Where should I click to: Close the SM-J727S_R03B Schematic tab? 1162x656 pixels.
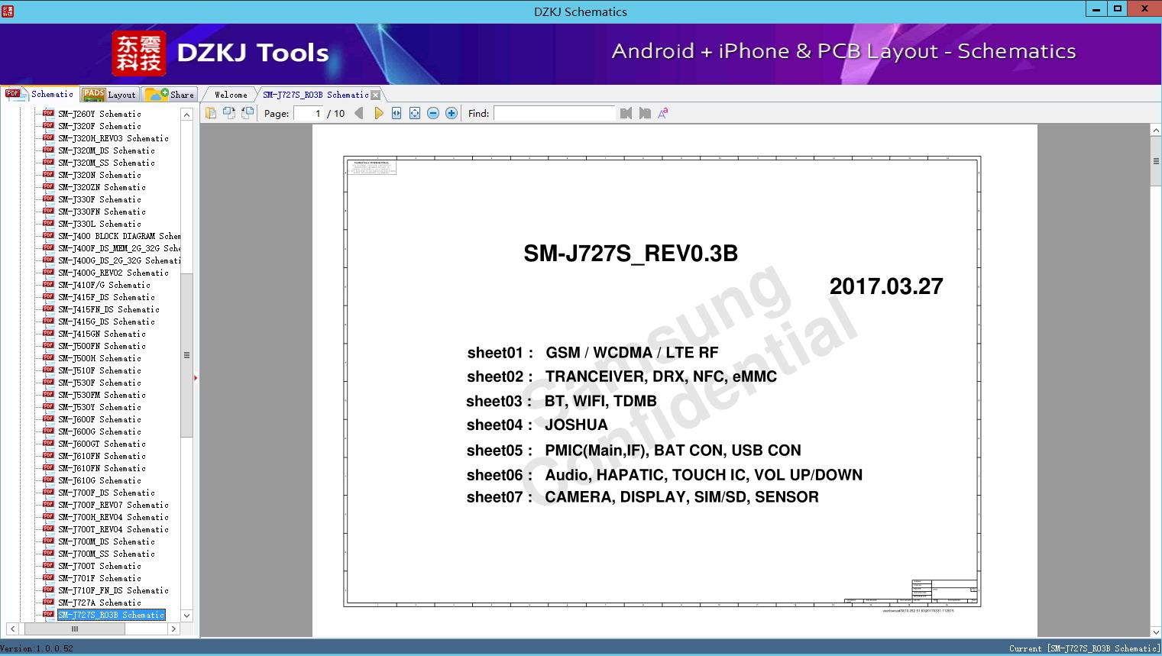coord(375,95)
